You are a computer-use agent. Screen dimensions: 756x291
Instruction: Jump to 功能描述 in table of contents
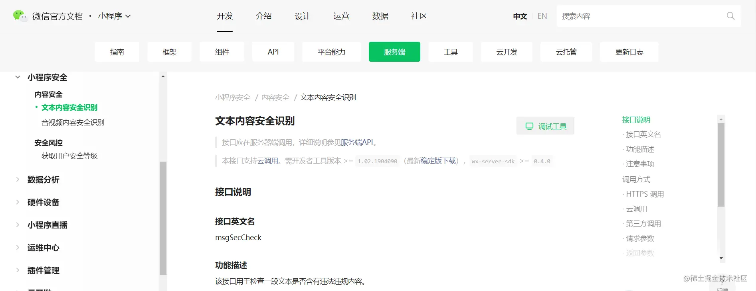pyautogui.click(x=640, y=149)
